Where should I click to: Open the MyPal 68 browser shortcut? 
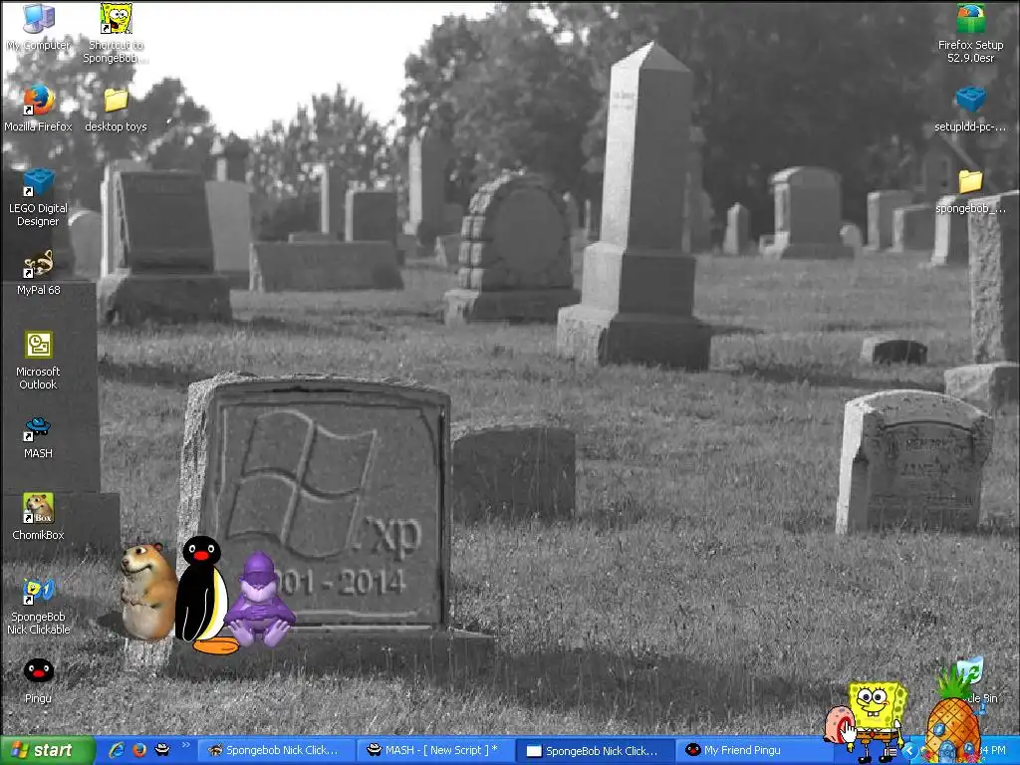[x=39, y=273]
